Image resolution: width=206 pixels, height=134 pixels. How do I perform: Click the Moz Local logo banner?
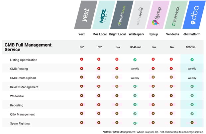(x=104, y=15)
